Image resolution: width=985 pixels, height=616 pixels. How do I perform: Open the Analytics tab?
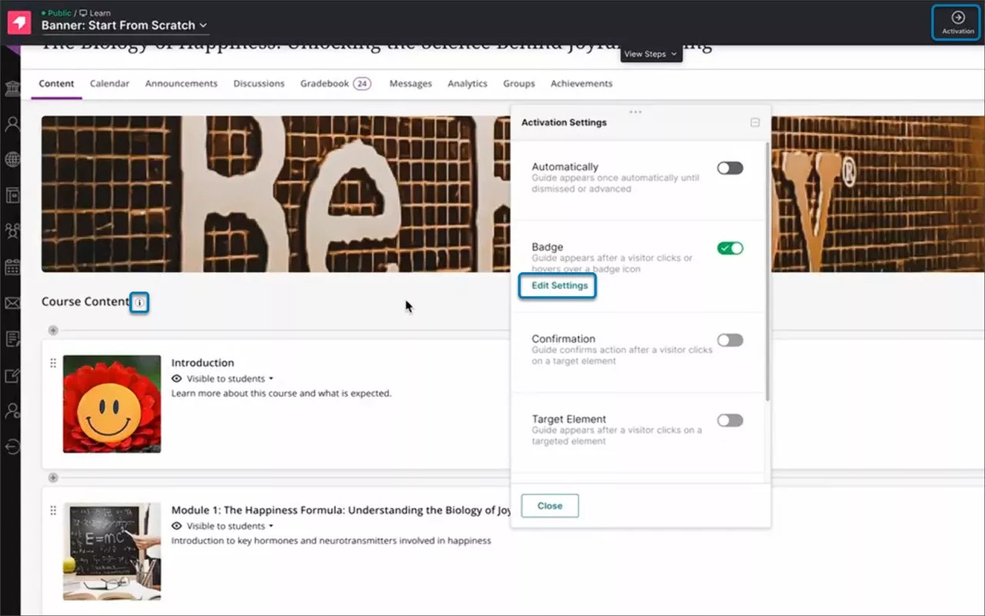click(x=467, y=83)
